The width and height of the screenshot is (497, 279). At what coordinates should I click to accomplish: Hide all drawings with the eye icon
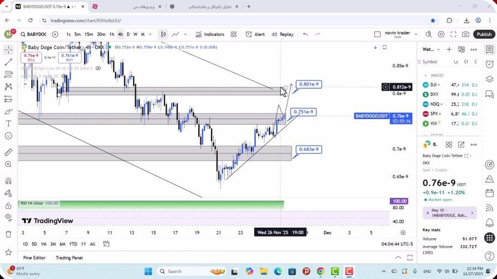click(x=8, y=217)
